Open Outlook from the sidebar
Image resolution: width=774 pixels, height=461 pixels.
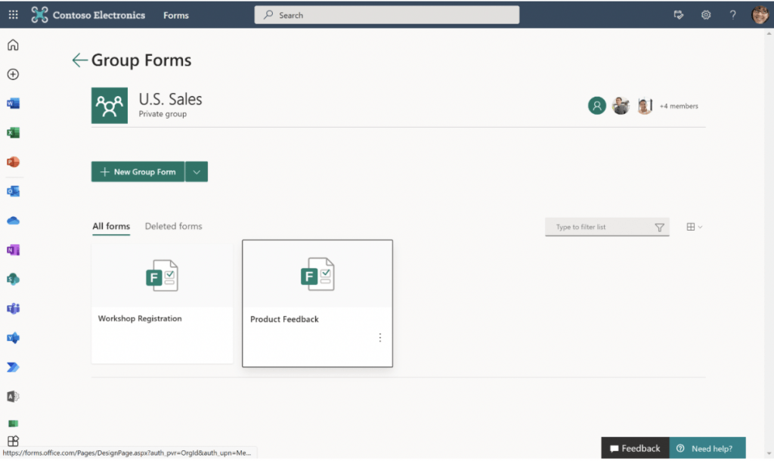click(14, 191)
